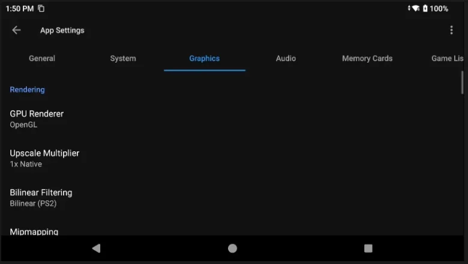Select the Graphics tab
This screenshot has width=468, height=264.
205,59
